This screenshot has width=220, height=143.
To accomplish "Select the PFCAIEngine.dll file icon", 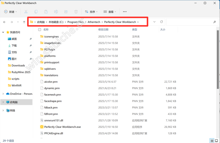I will 42,133.
